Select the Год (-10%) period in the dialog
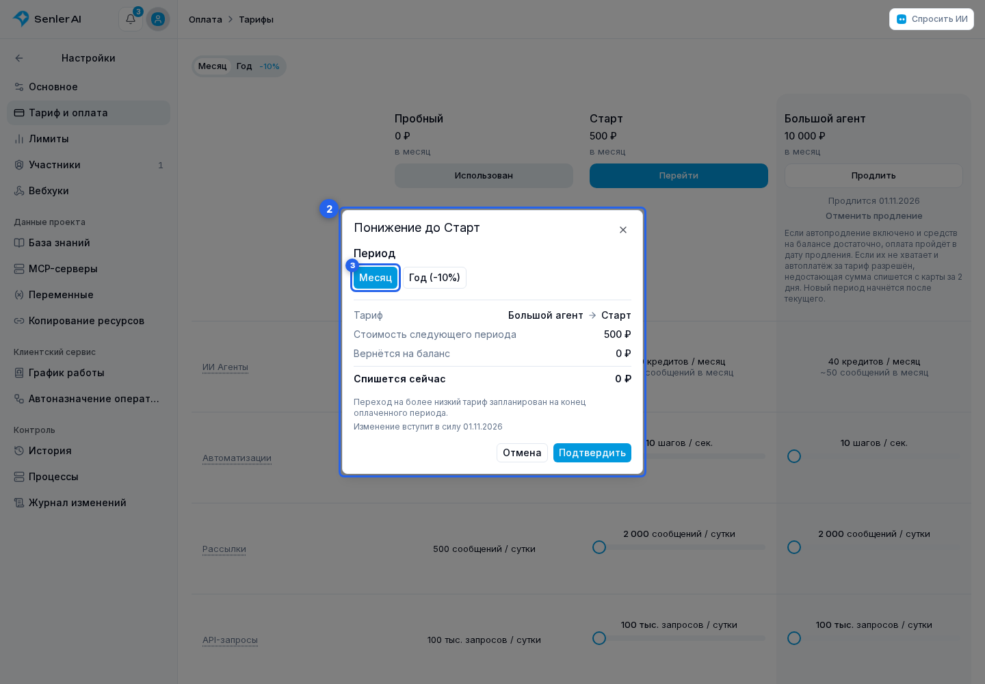 tap(434, 278)
